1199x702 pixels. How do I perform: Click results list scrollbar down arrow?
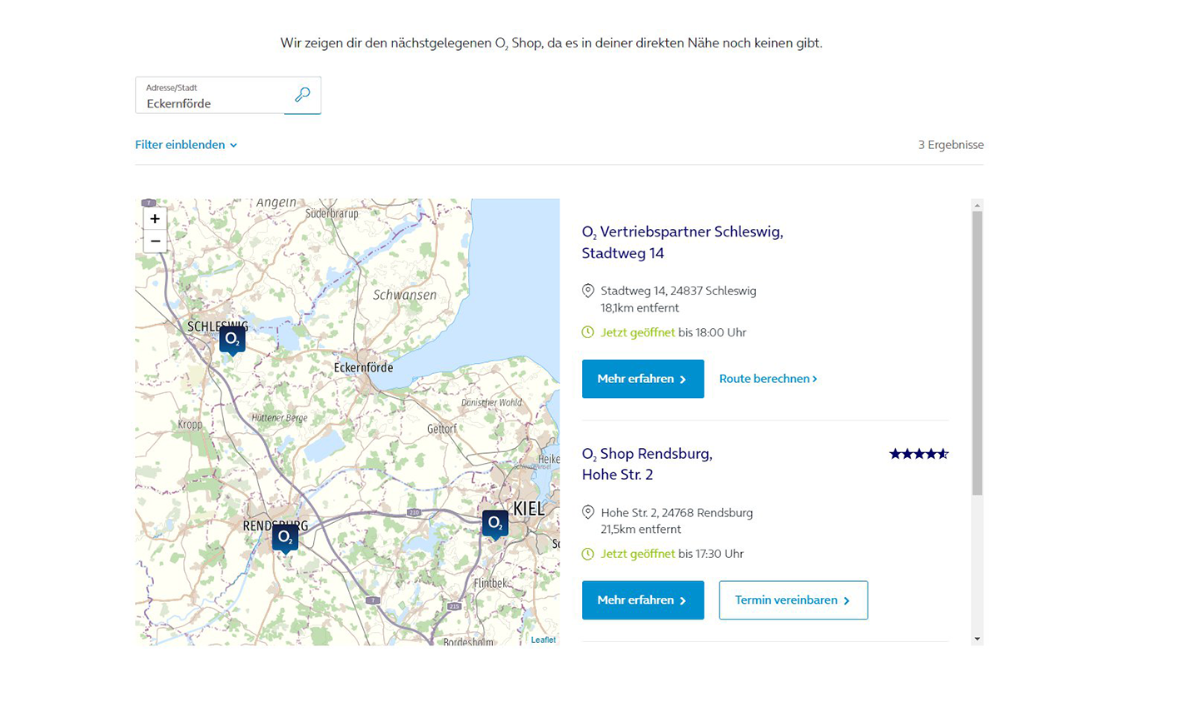click(x=978, y=640)
